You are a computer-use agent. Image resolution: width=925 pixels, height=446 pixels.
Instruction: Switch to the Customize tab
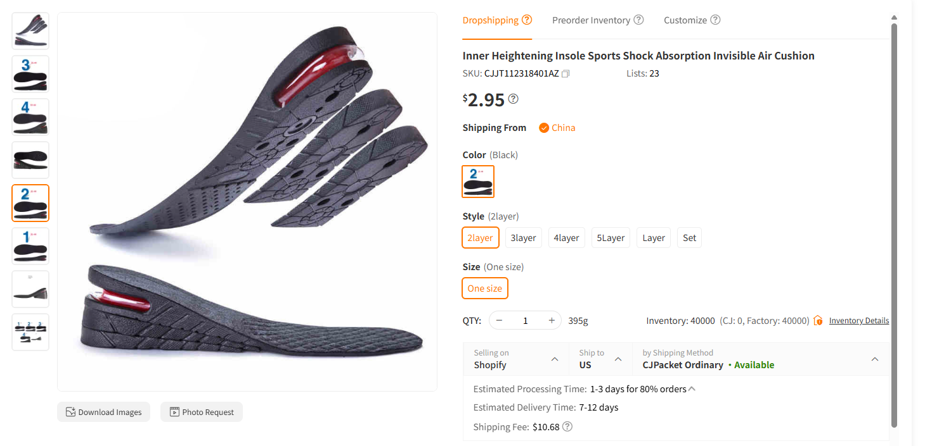pos(686,20)
